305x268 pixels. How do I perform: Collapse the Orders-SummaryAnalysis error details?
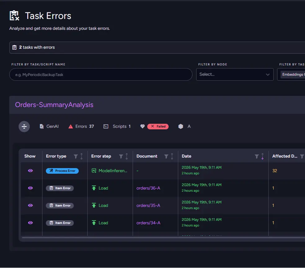pyautogui.click(x=24, y=127)
